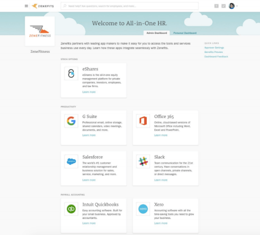Image resolution: width=260 pixels, height=235 pixels.
Task: Click the Xero icon
Action: 143,209
